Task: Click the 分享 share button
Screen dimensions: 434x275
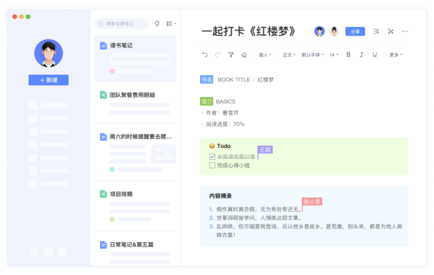Action: click(x=355, y=32)
